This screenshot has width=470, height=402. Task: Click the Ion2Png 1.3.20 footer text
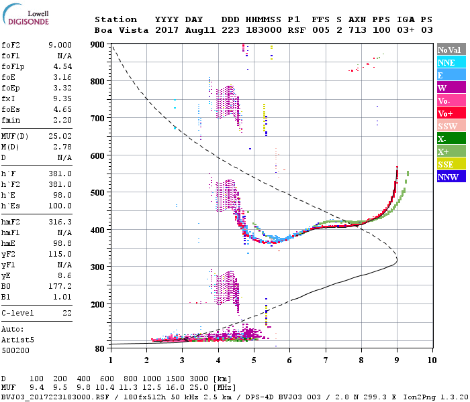(436, 397)
